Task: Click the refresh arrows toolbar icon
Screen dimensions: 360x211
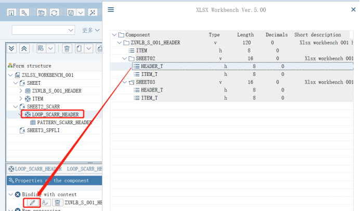Action: point(54,12)
